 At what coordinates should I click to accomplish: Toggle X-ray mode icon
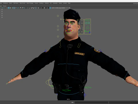[32, 8]
